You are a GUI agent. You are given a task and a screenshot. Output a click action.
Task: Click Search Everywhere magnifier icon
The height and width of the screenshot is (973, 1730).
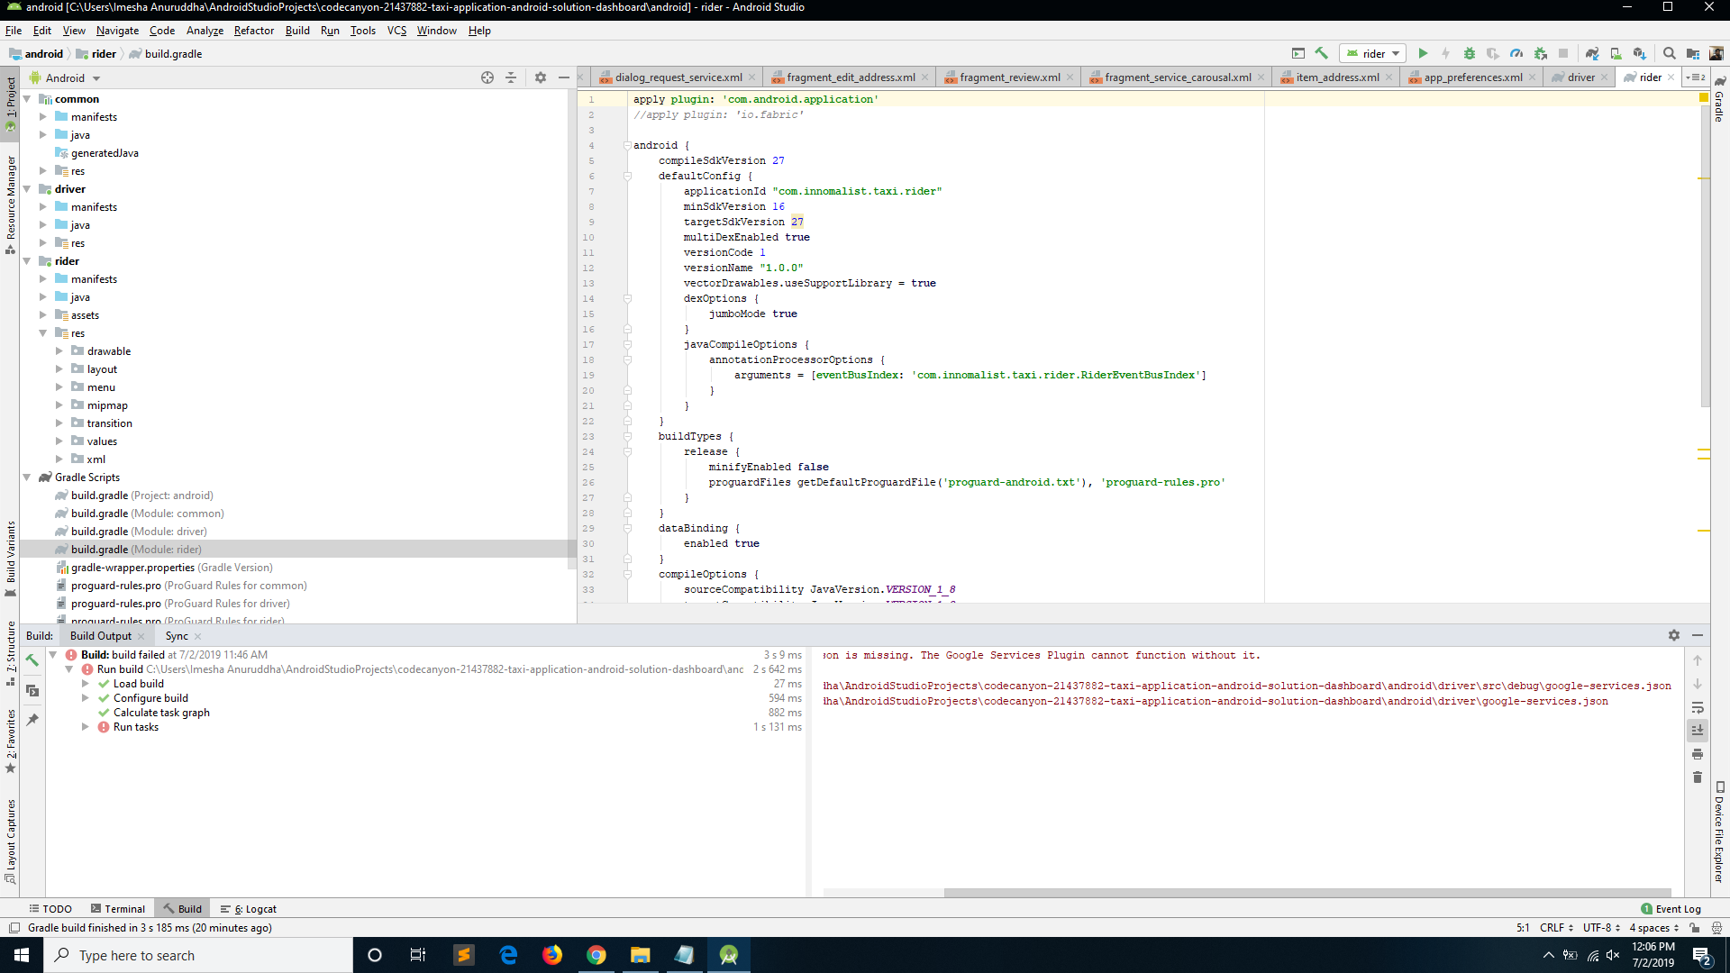(1669, 54)
